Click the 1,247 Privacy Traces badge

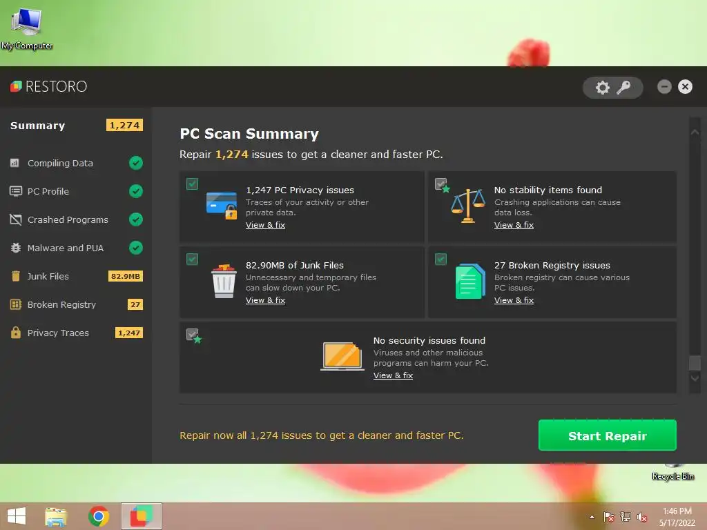(x=129, y=333)
